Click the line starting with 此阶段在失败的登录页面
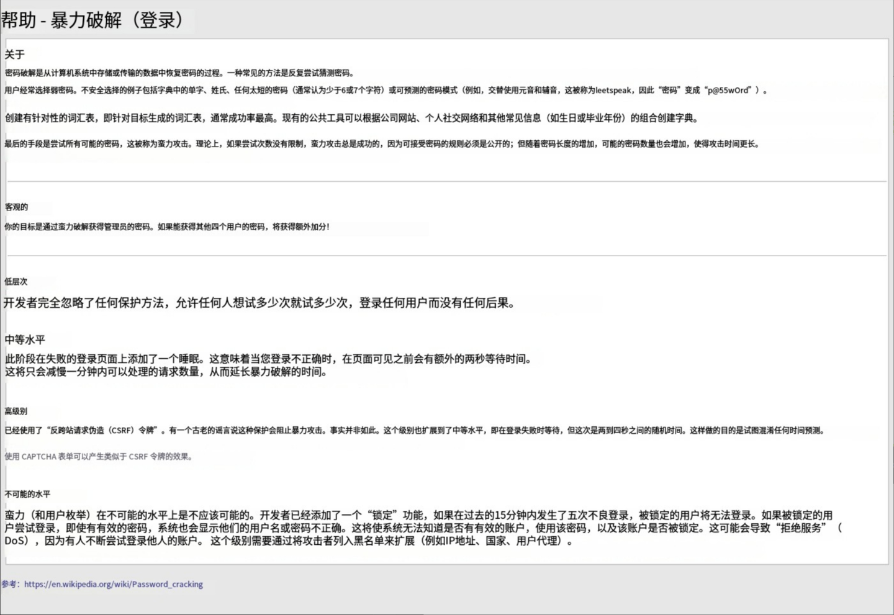This screenshot has height=615, width=894. click(268, 359)
